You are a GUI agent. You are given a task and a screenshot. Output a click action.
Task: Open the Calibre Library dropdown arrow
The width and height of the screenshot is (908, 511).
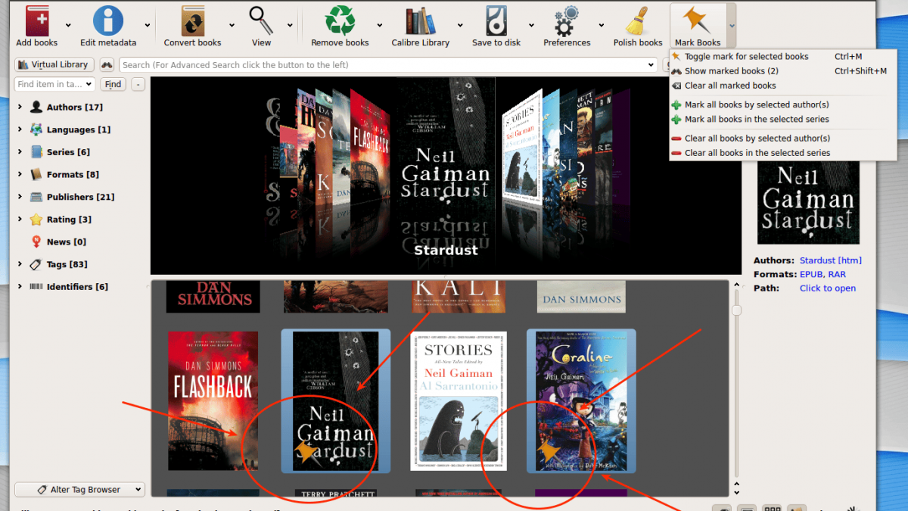pos(460,25)
